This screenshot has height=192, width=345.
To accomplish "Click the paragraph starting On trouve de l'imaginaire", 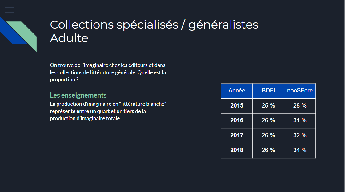I will (108, 72).
